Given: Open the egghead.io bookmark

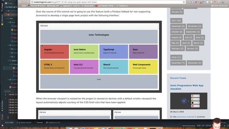Looking at the screenshot, I should point(70,6).
